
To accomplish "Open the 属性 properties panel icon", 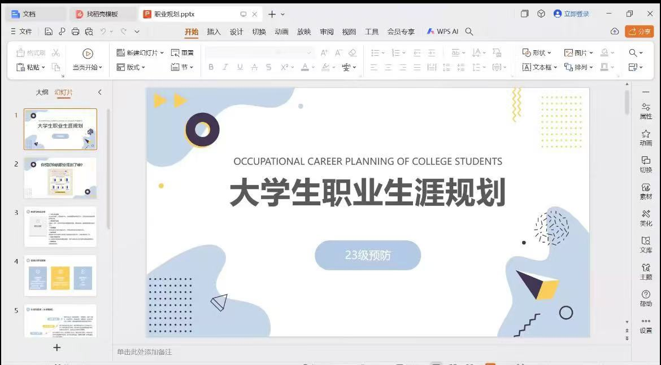I will pos(646,111).
